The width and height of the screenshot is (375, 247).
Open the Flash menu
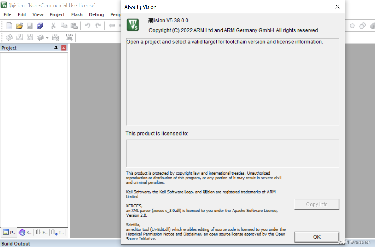(77, 14)
